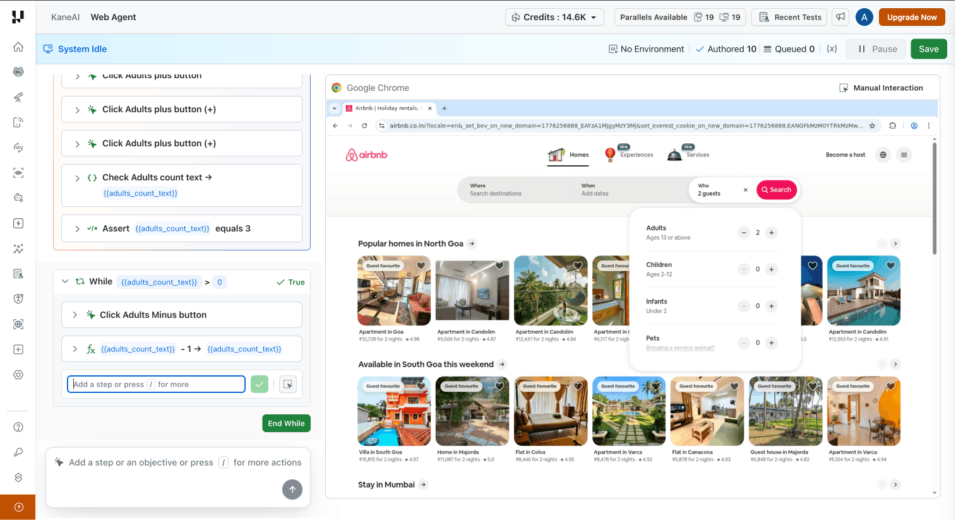Click the element picker icon beside step input

click(288, 384)
